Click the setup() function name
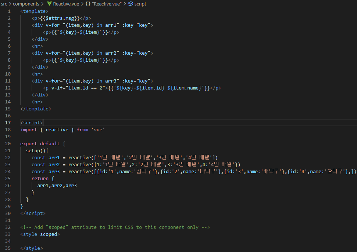This screenshot has height=252, width=357. [x=33, y=151]
